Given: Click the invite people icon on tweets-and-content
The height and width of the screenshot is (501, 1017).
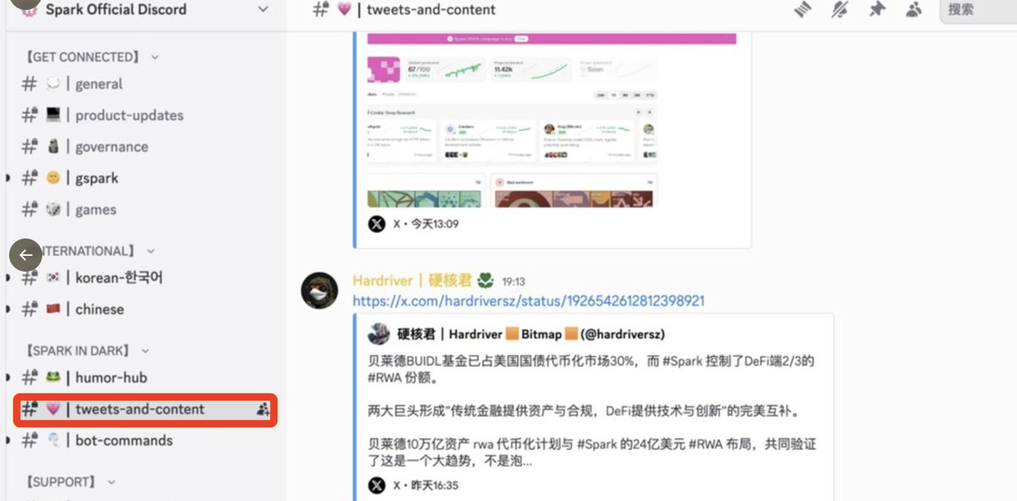Looking at the screenshot, I should click(x=262, y=409).
